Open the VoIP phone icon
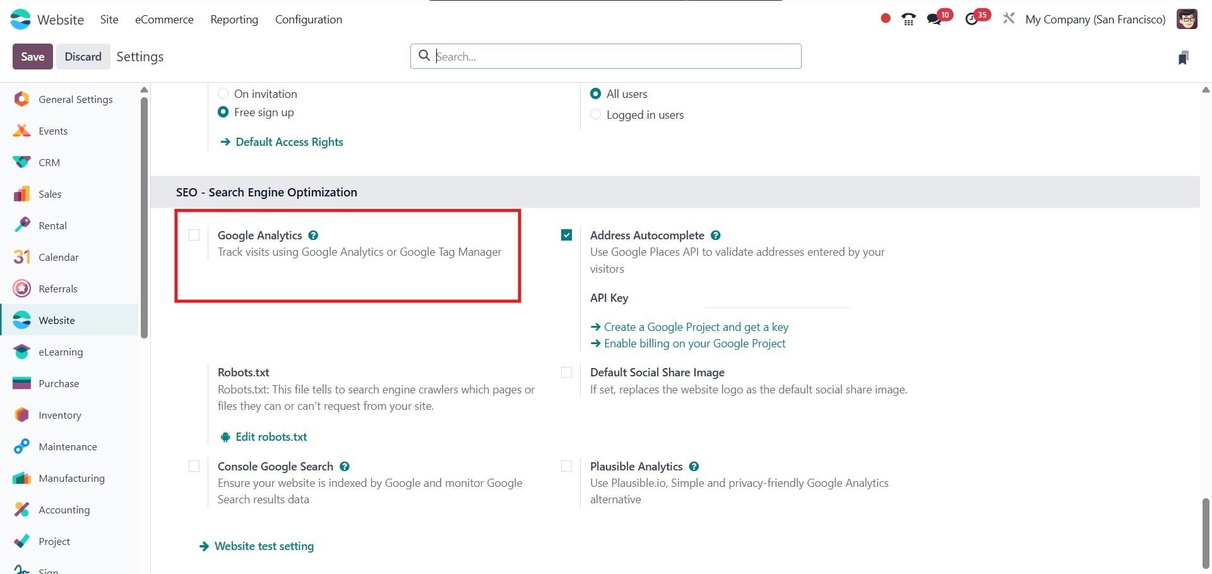 (908, 20)
